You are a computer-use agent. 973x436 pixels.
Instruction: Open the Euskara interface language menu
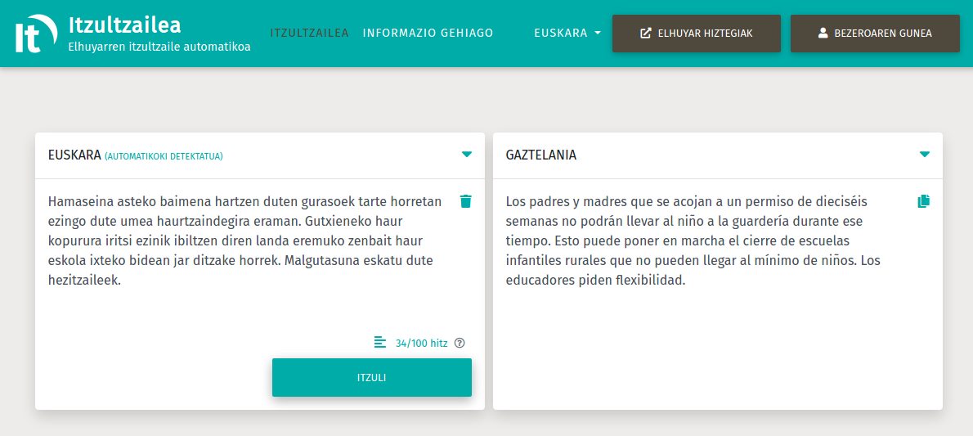coord(561,34)
